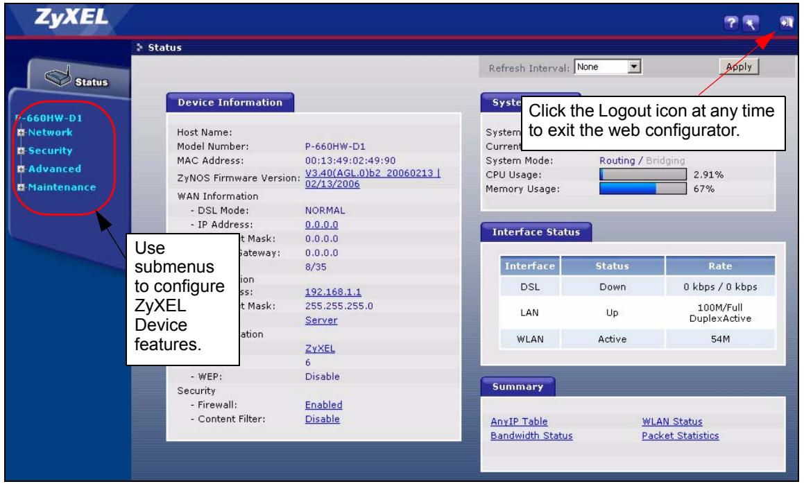This screenshot has width=804, height=484.
Task: Open the Refresh Interval dropdown
Action: coord(608,67)
